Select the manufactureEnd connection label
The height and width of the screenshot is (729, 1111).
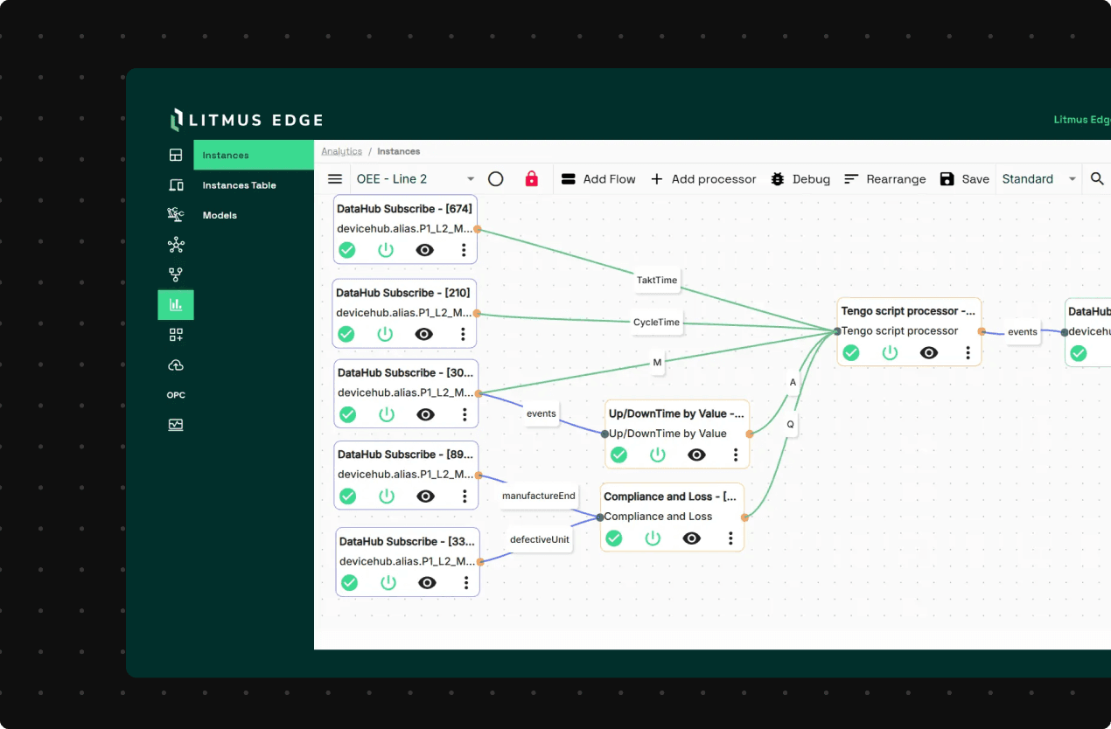coord(539,496)
